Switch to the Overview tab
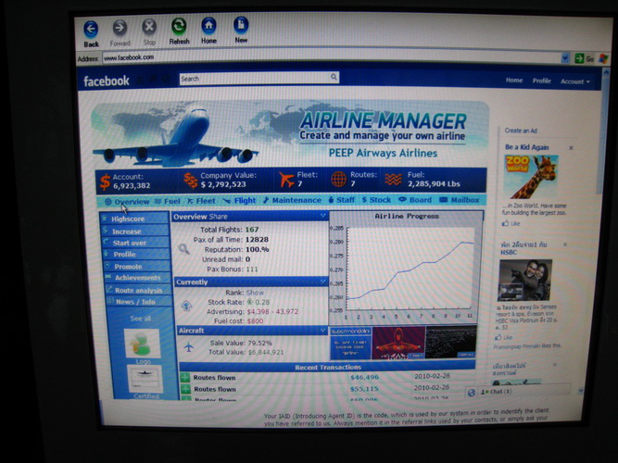Screen dimensions: 618x463 click(127, 202)
